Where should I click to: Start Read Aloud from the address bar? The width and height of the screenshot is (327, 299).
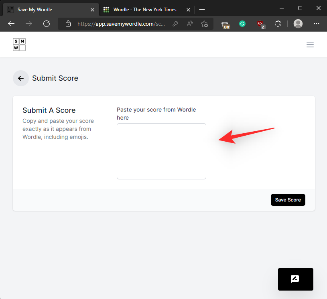190,24
